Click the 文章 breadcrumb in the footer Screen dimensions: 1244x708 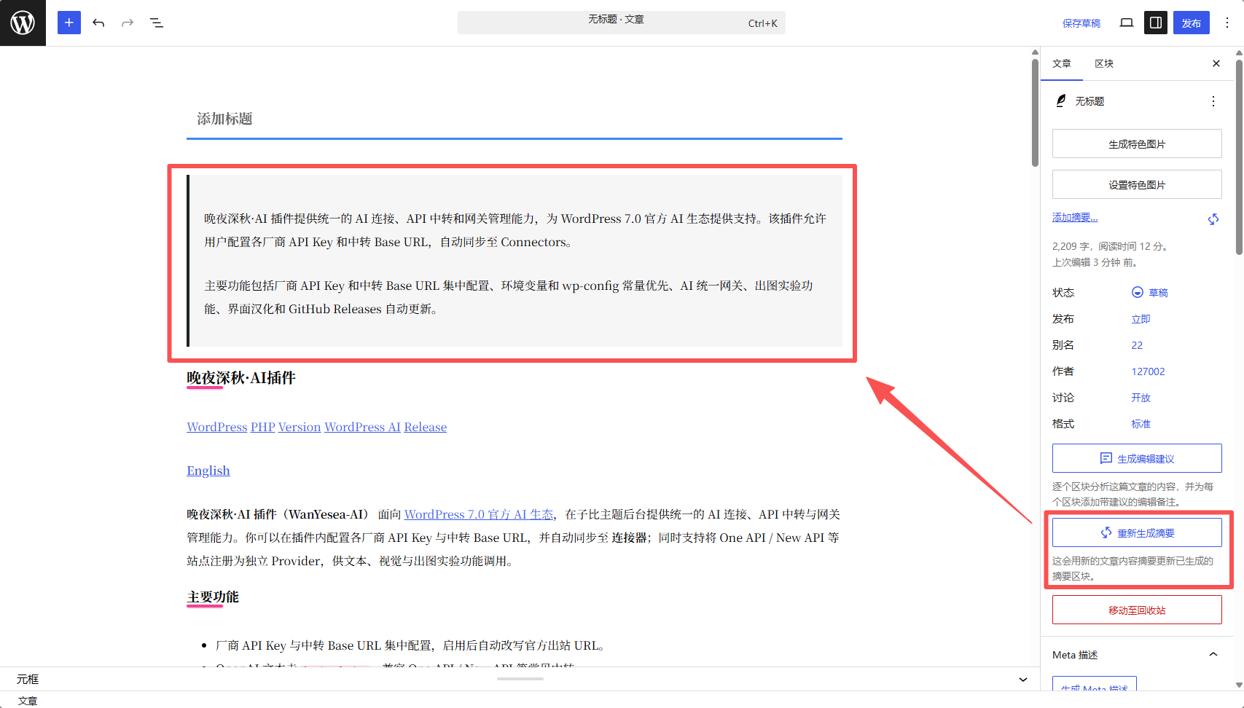point(28,701)
